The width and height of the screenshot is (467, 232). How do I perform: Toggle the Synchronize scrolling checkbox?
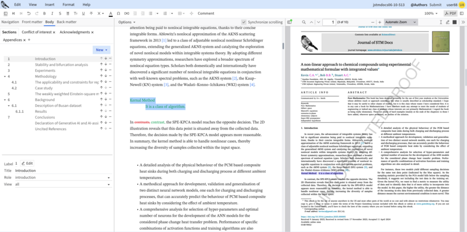244,22
